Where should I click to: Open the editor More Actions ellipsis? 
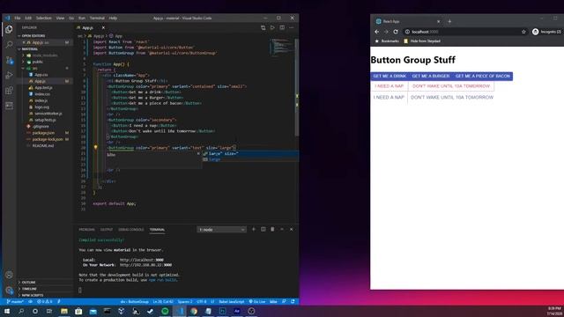(292, 27)
